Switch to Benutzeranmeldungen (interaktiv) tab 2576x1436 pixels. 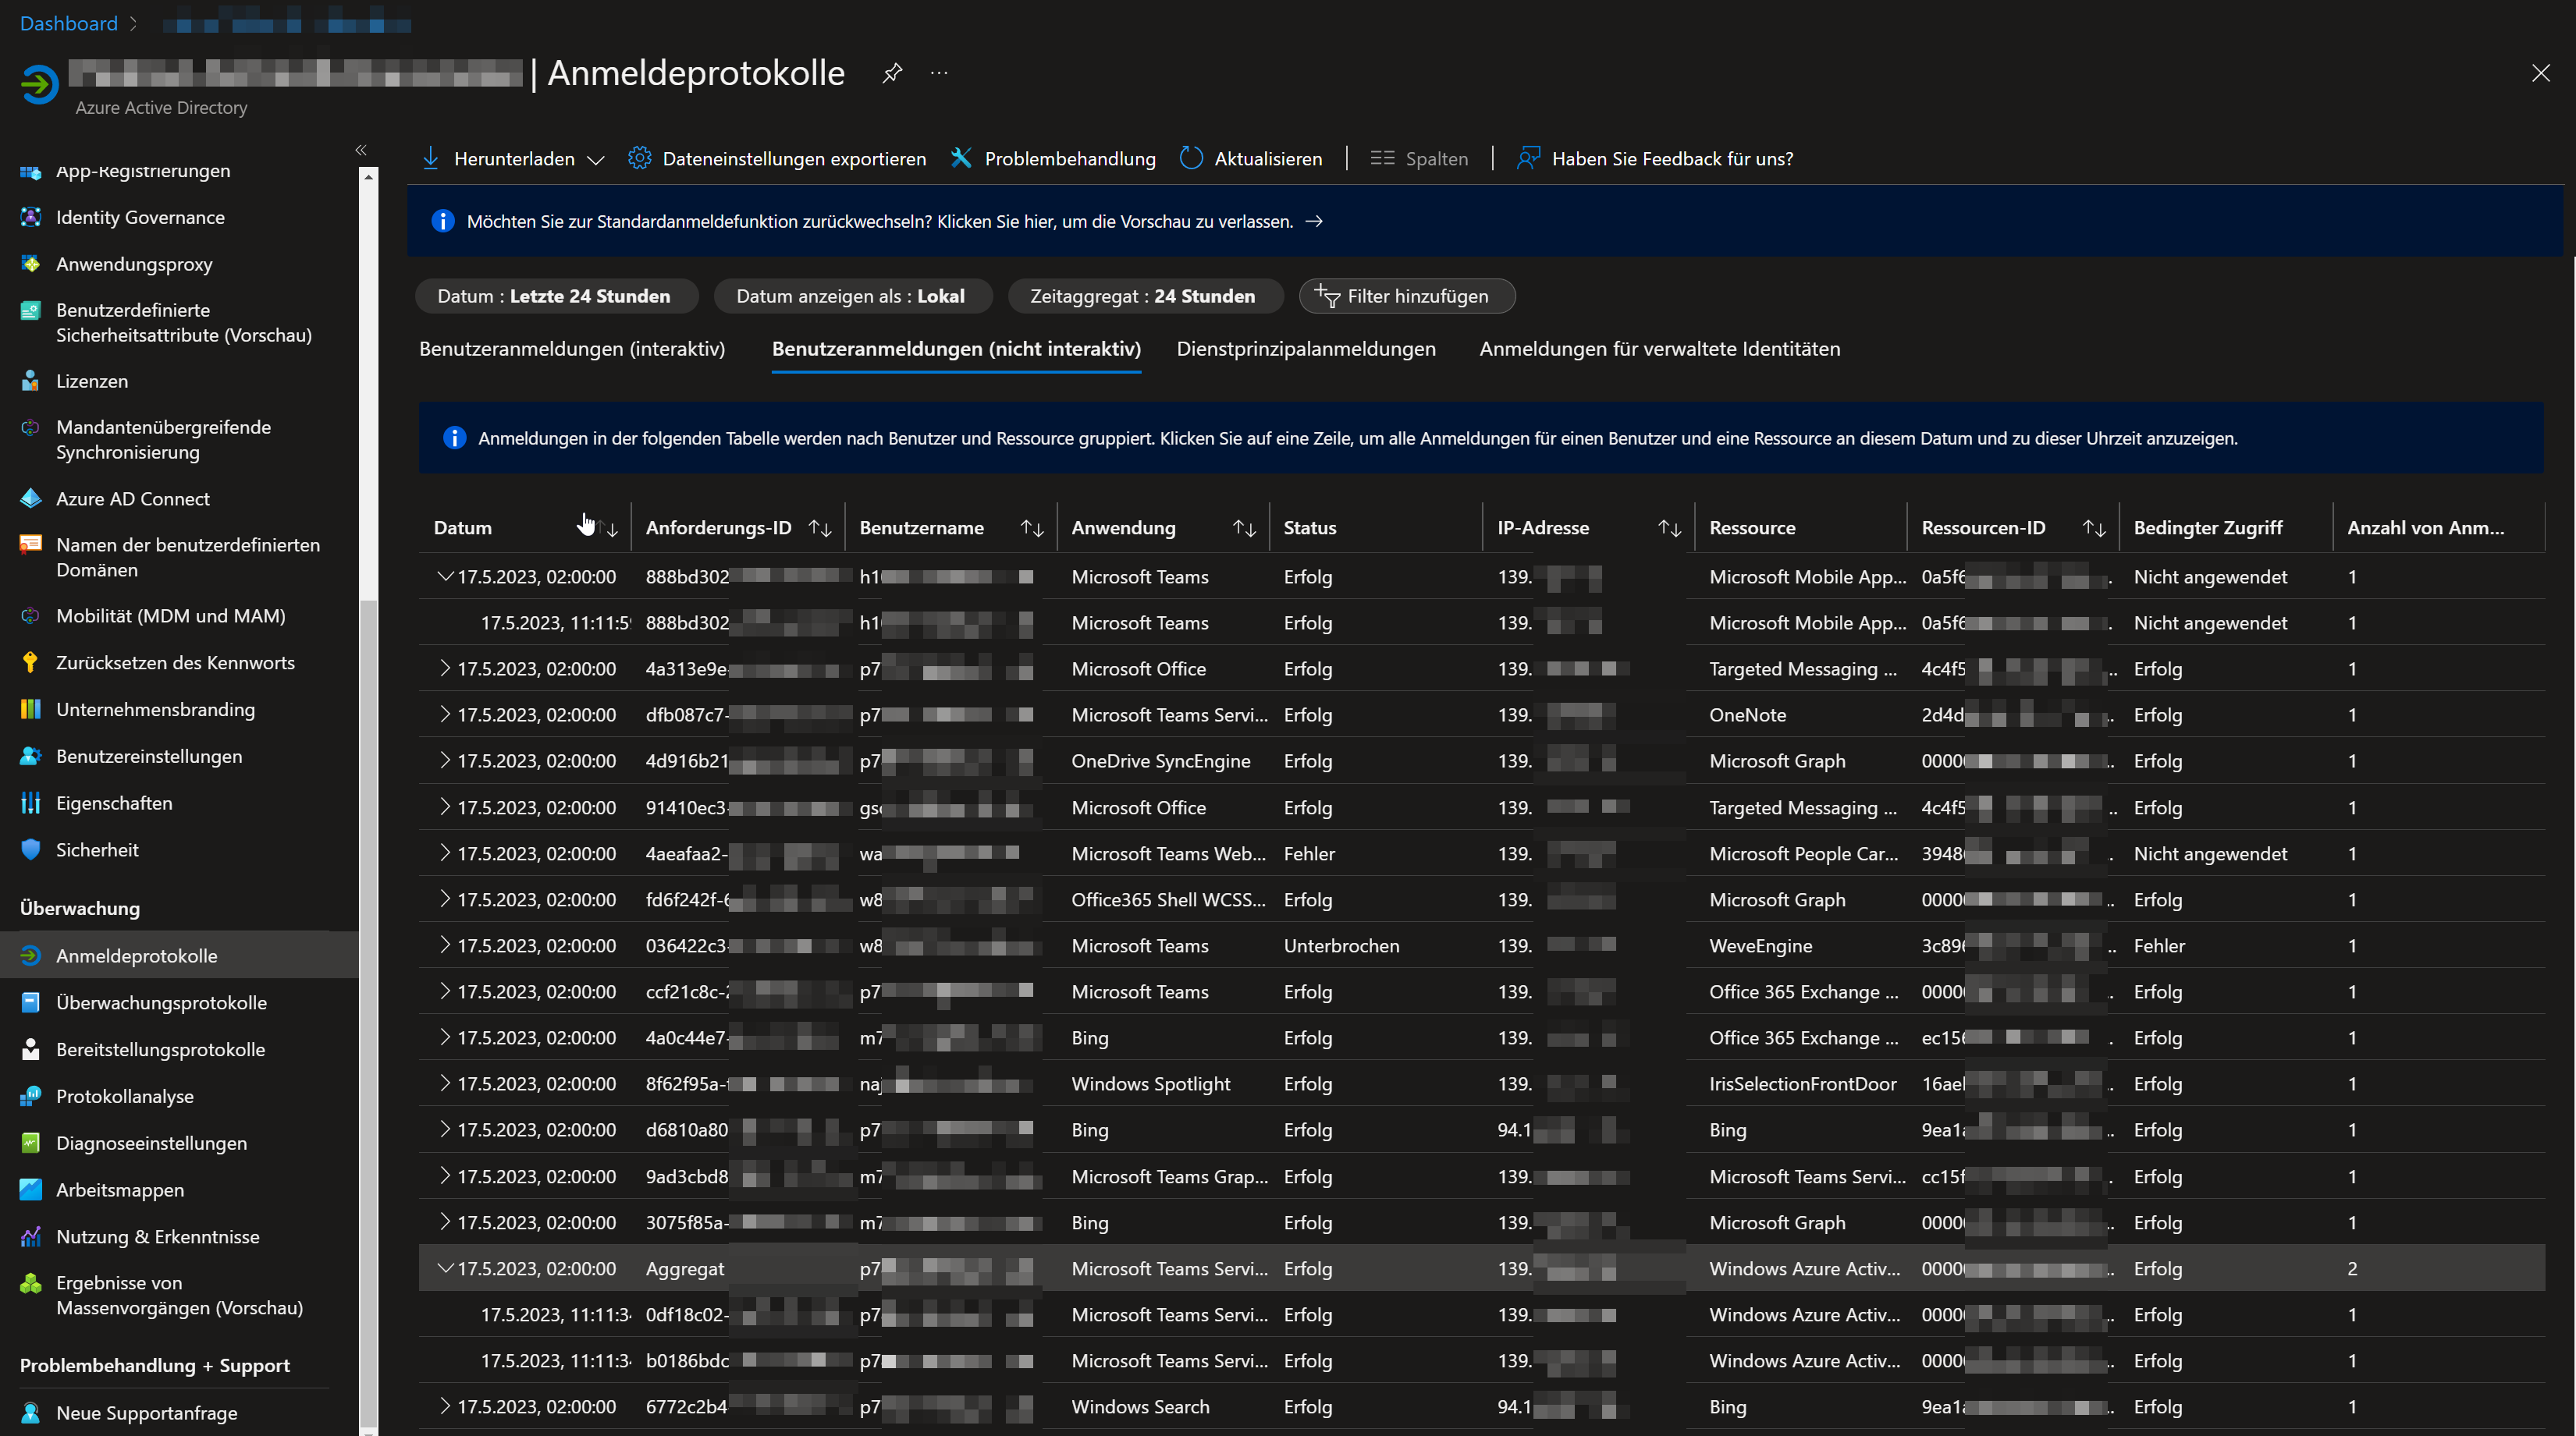(x=572, y=349)
